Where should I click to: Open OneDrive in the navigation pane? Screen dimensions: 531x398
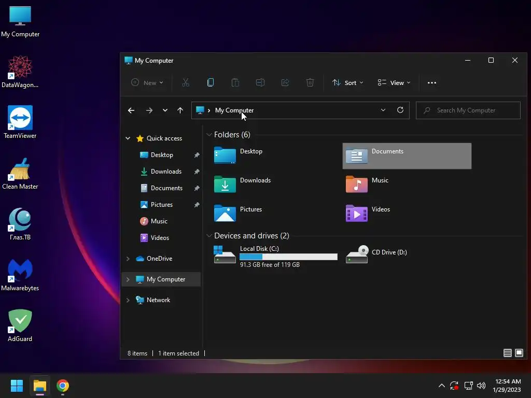tap(159, 259)
